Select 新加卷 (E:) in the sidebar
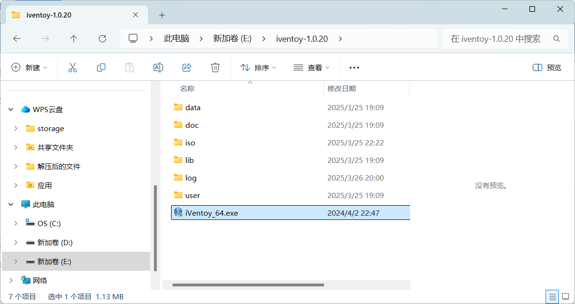This screenshot has height=304, width=575. [76, 261]
